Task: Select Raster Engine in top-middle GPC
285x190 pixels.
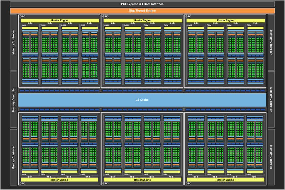Action: [142, 20]
